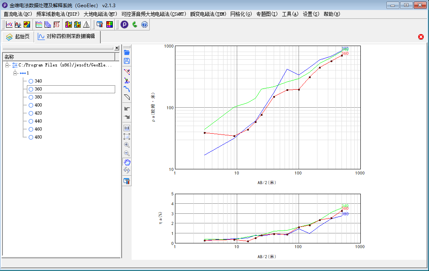Image resolution: width=429 pixels, height=271 pixels.
Task: Close the tab with the red X button
Action: point(421,37)
